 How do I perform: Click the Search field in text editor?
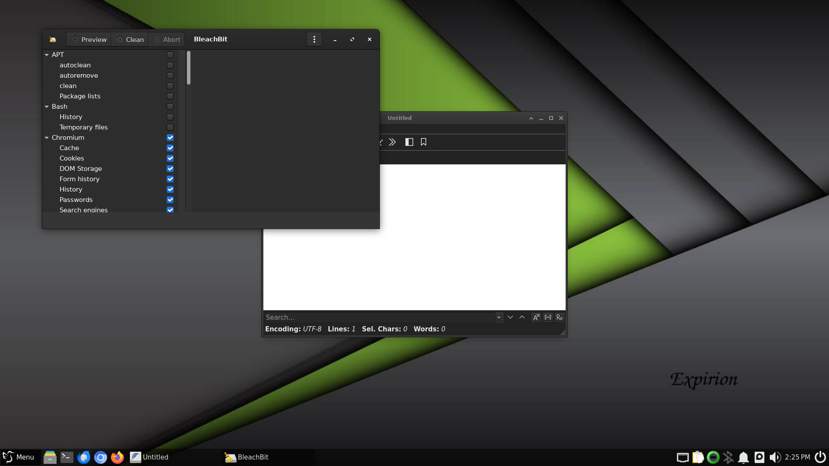(379, 317)
